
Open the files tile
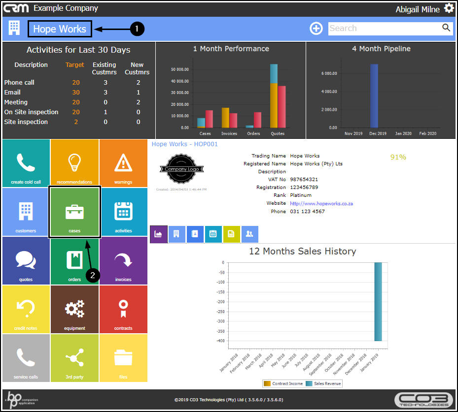[123, 358]
